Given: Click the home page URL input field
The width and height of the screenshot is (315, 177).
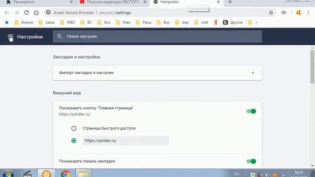Looking at the screenshot, I should 126,141.
